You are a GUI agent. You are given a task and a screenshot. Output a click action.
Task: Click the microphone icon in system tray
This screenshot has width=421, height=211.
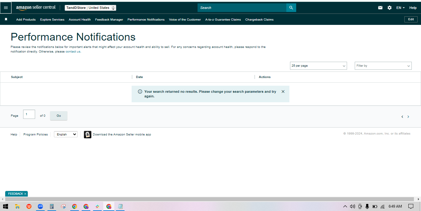367,206
